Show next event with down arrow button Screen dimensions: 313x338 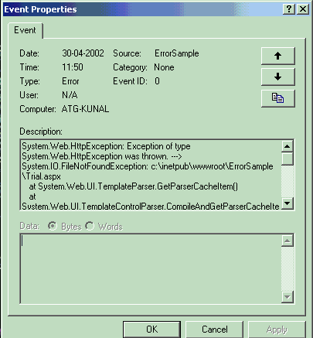(277, 77)
